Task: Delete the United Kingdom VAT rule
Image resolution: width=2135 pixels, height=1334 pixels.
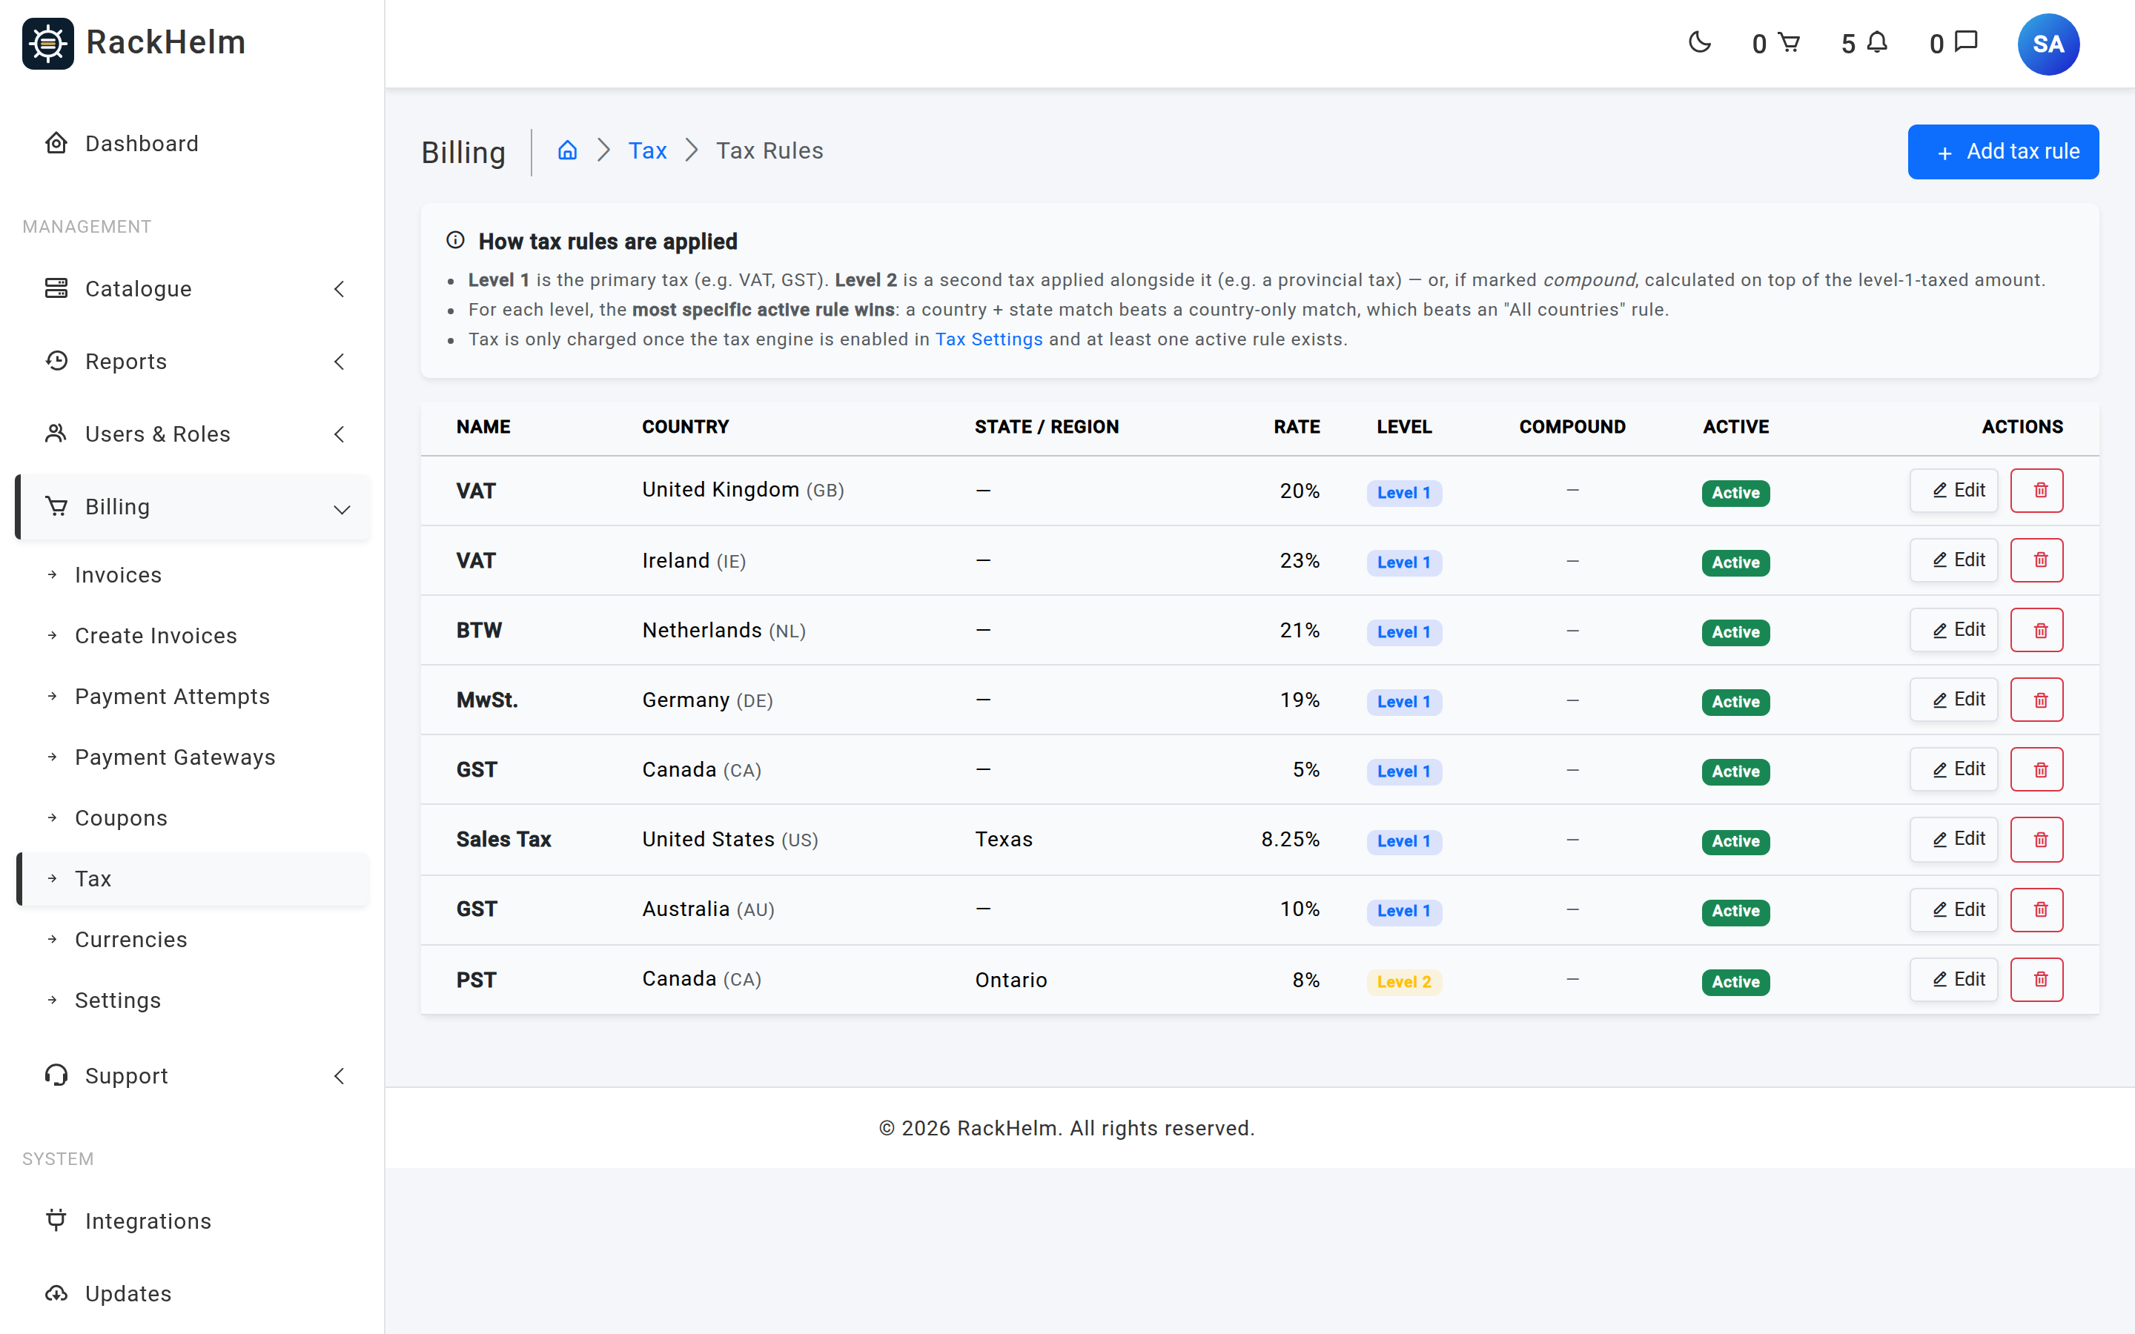Action: coord(2037,491)
